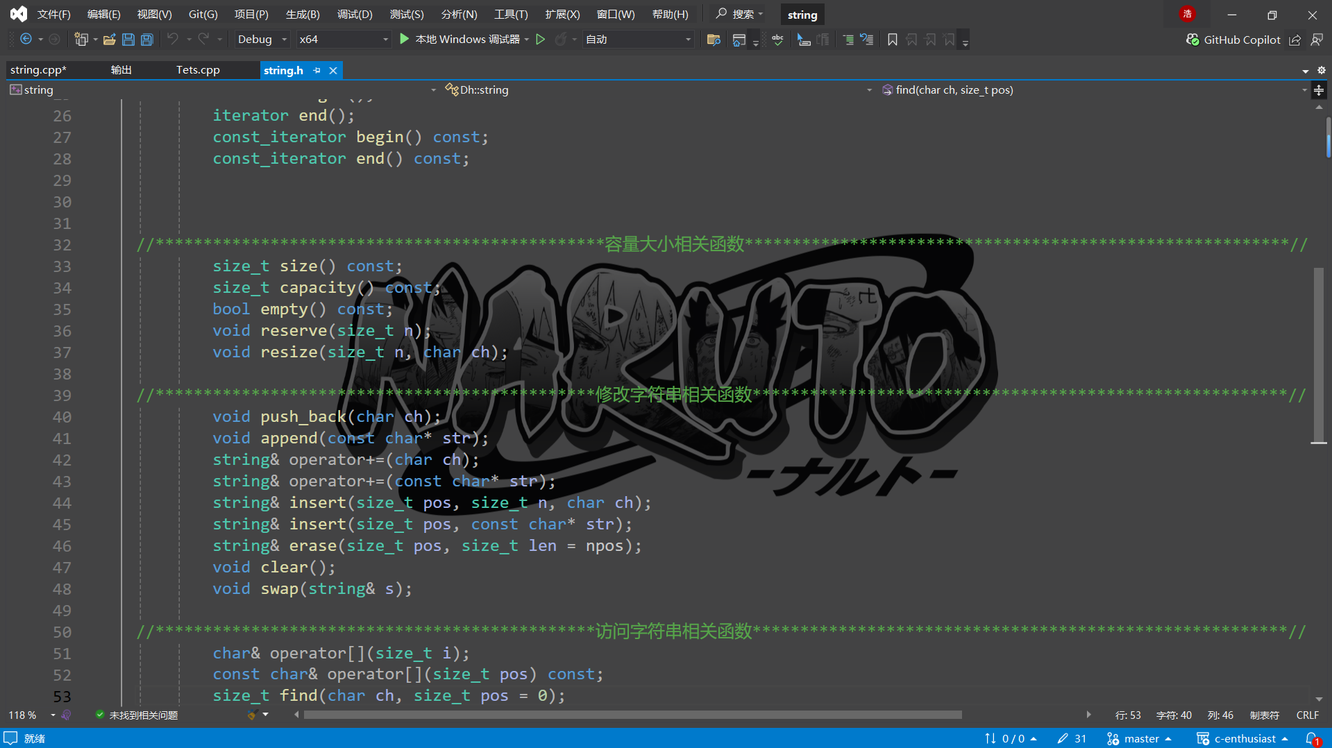
Task: Open the x64 platform dropdown
Action: click(343, 40)
